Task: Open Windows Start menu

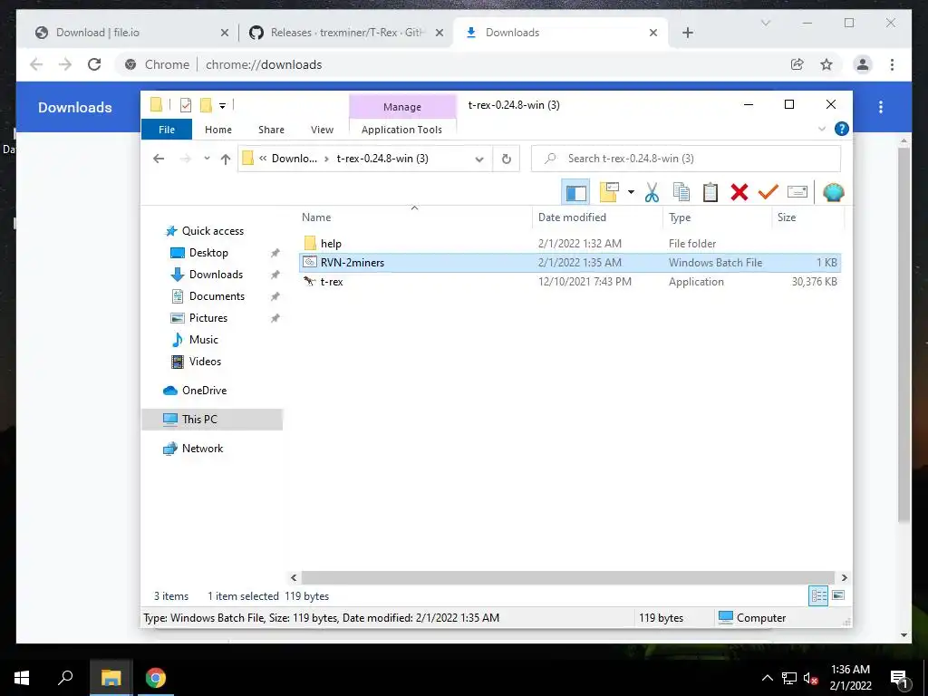Action: [22, 678]
